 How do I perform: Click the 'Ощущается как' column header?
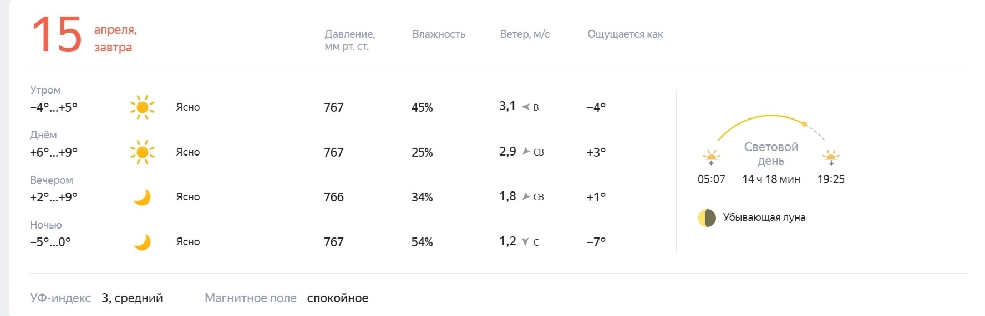point(625,34)
